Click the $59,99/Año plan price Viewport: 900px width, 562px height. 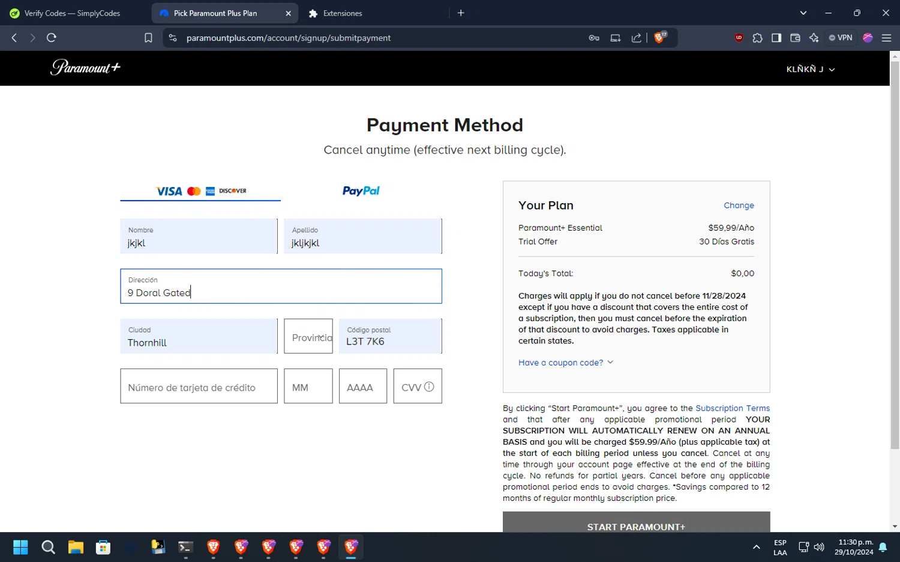(x=731, y=228)
